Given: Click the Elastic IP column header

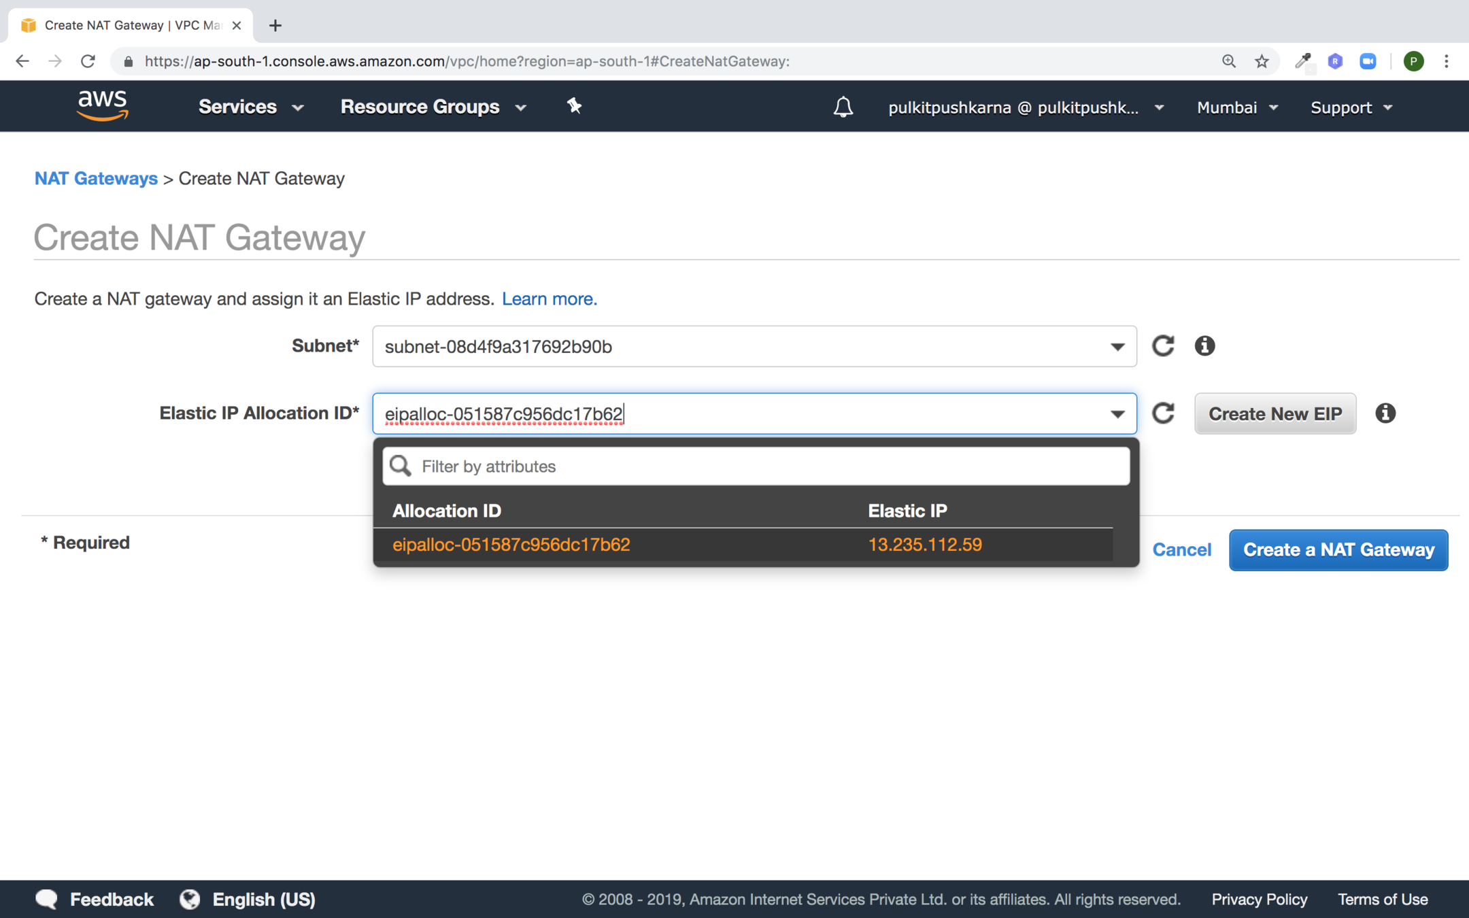Looking at the screenshot, I should coord(907,510).
